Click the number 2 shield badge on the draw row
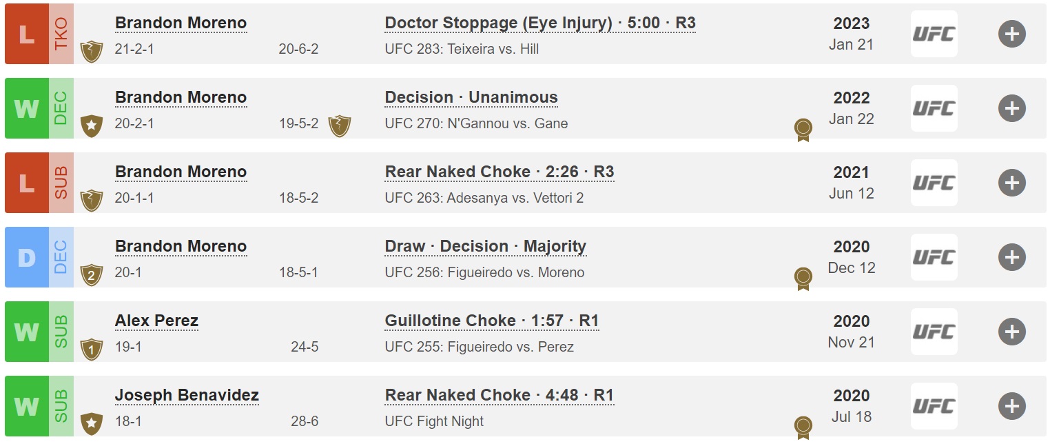Viewport: 1050px width, 444px height. 92,274
